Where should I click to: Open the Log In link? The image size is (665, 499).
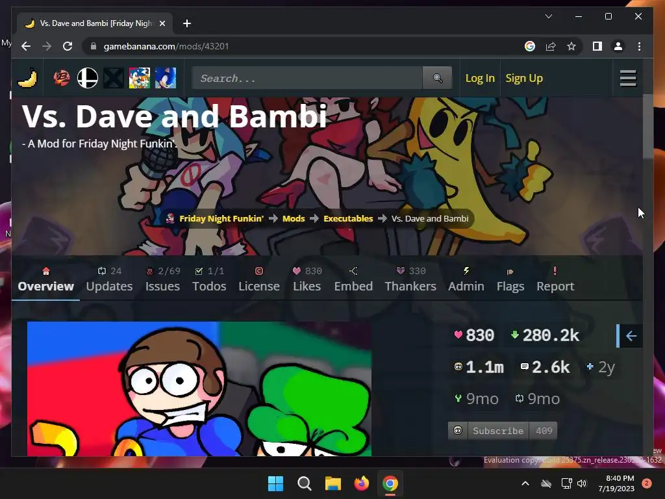click(x=480, y=78)
